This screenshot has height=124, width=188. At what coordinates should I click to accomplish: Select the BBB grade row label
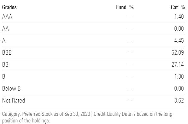(x=7, y=52)
